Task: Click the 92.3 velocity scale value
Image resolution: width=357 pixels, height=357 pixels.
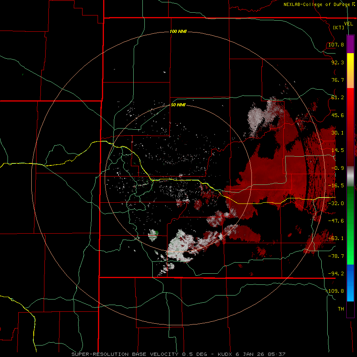Action: tap(338, 62)
